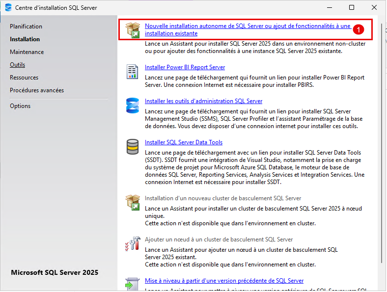Select the Installation section
387x292 pixels.
(25, 39)
